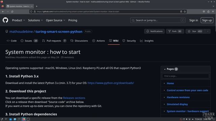Click the browser address bar URL
Image resolution: width=216 pixels, height=121 pixels.
[78, 12]
